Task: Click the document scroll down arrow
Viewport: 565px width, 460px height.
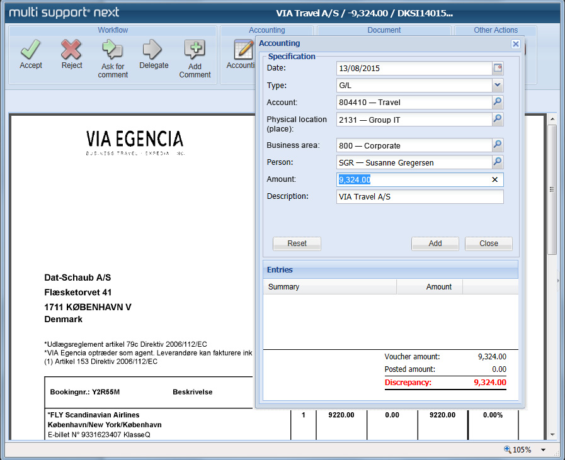Action: click(552, 435)
